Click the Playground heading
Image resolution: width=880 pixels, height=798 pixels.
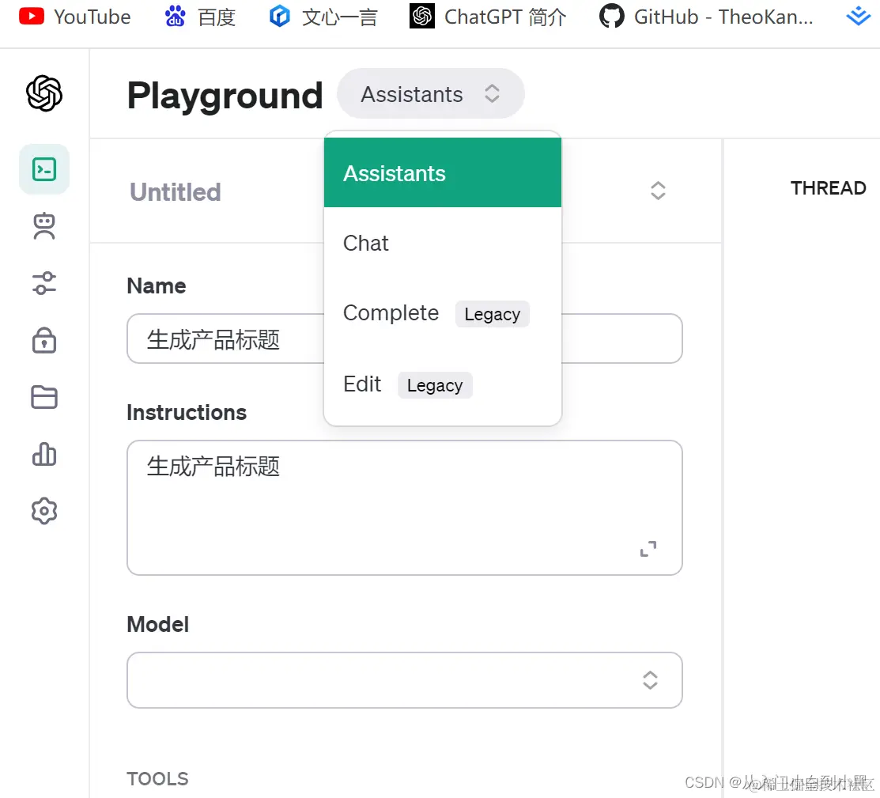point(225,96)
